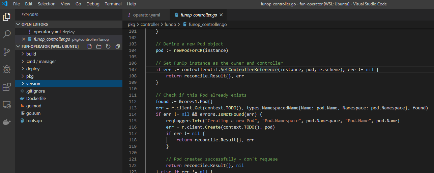Open tools.go from the explorer
Screen dimensions: 434x173
coord(68,120)
